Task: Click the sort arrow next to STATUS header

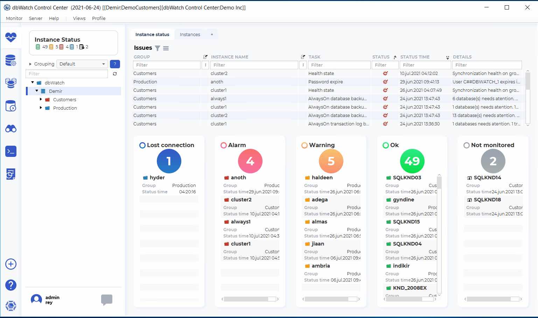Action: coord(395,57)
